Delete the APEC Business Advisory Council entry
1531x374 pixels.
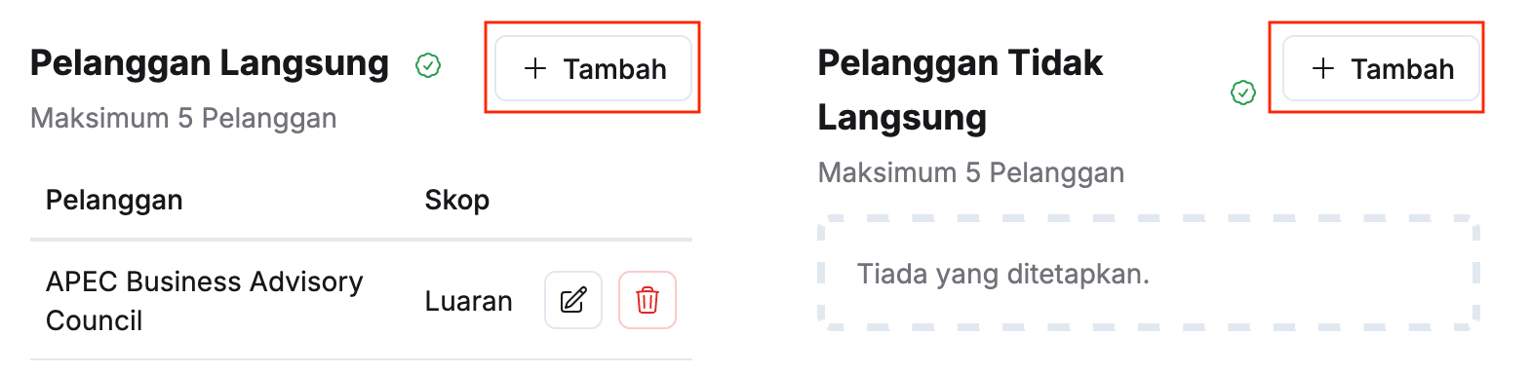pos(648,300)
